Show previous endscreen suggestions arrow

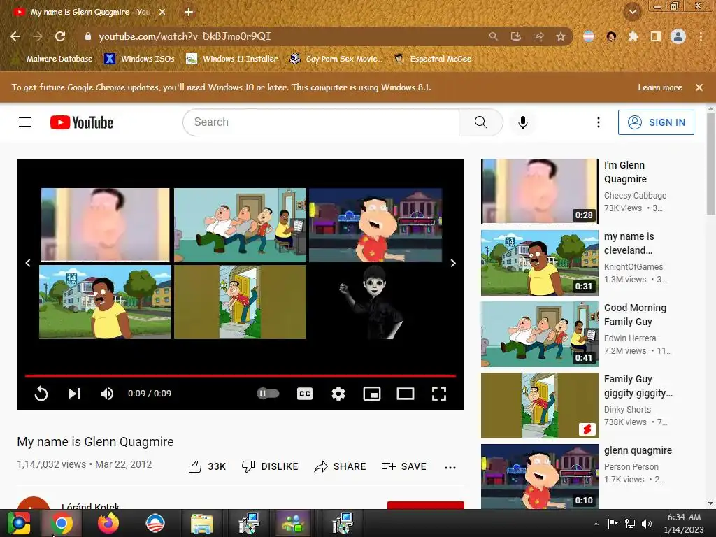pos(28,263)
